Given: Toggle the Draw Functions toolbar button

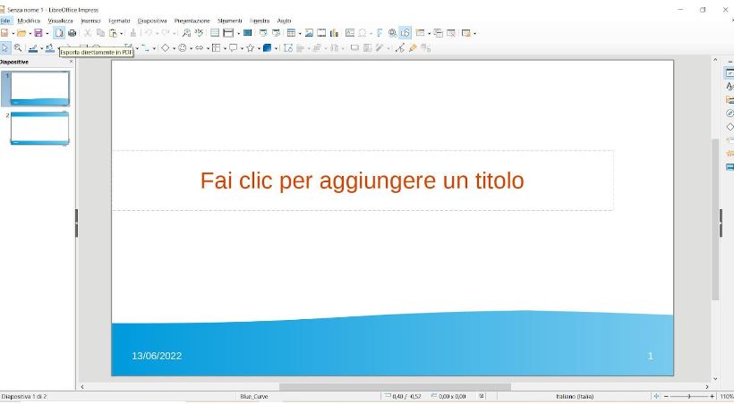Looking at the screenshot, I should coord(405,33).
